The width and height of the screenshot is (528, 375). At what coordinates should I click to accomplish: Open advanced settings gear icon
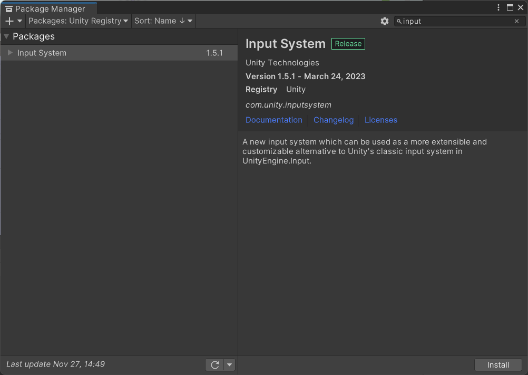pyautogui.click(x=385, y=21)
